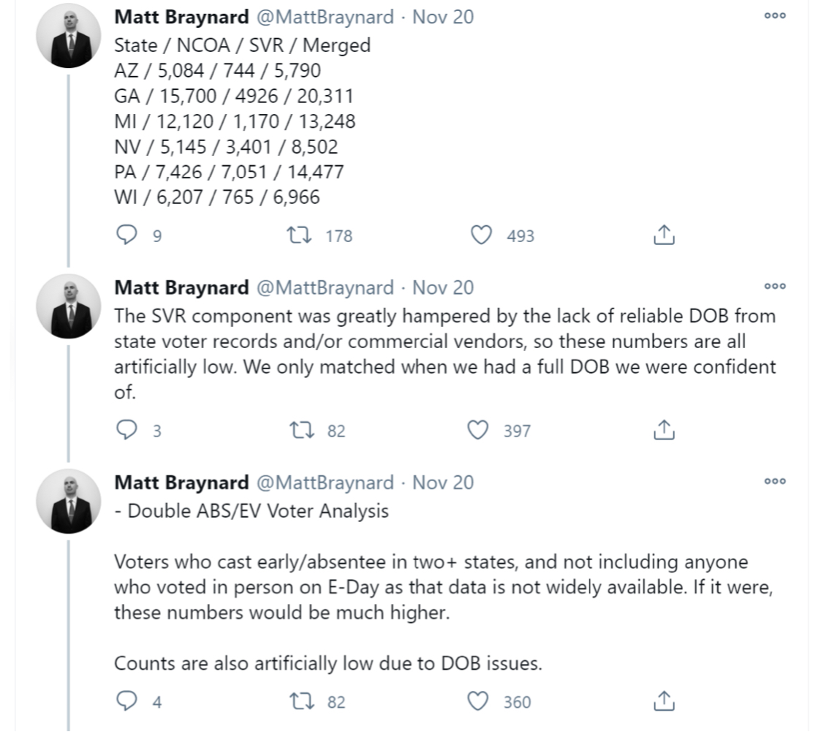
Task: Retweet the SVR component tweet
Action: (x=302, y=430)
